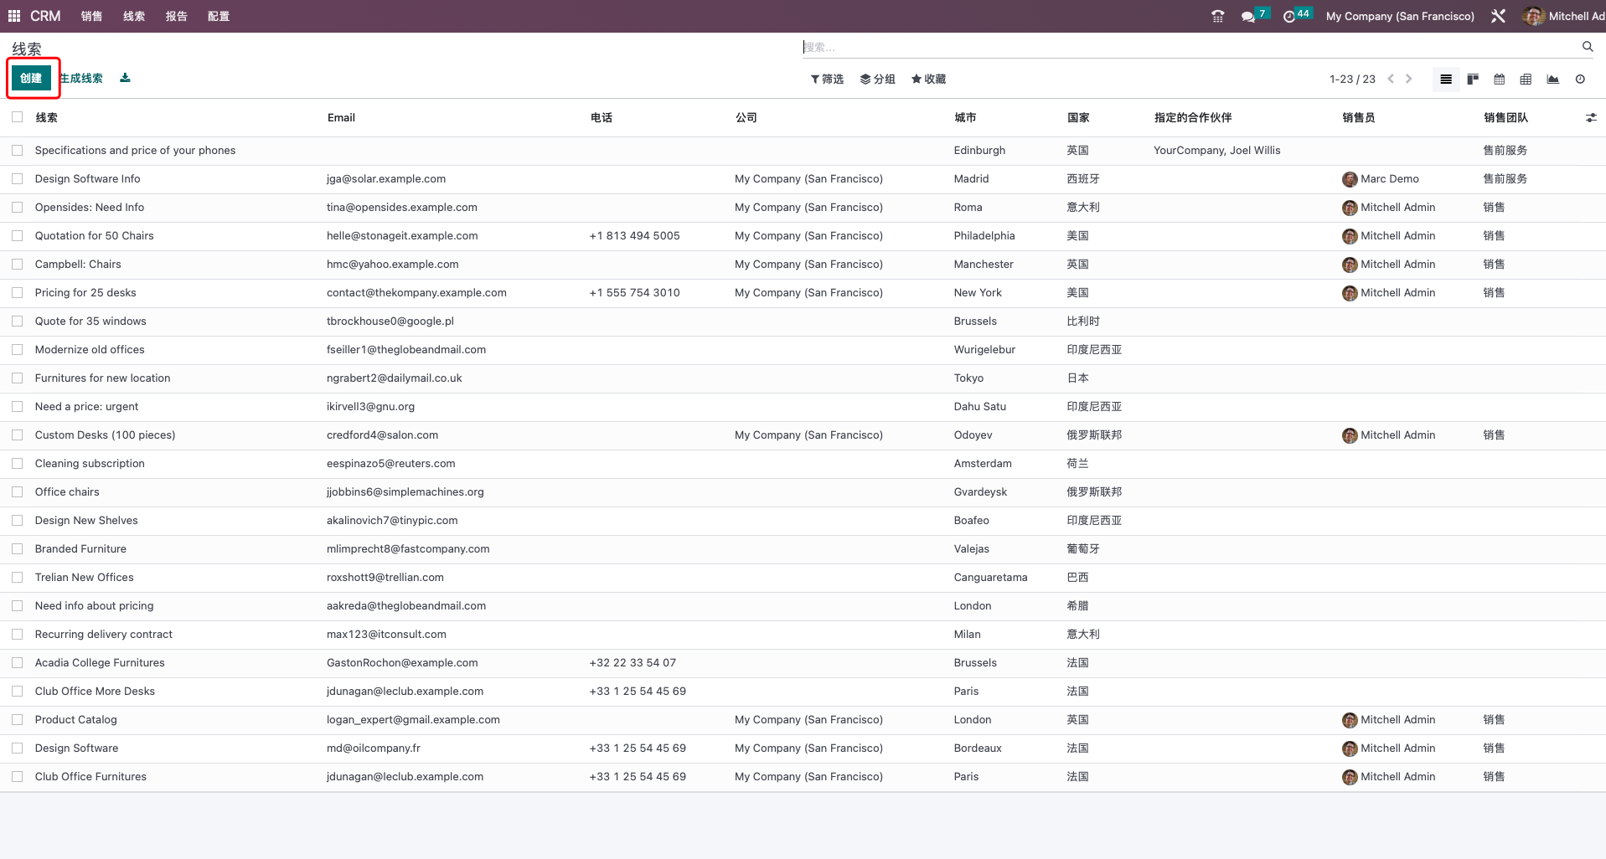Click email md@oilcompany.fr
Screen dimensions: 1606x859
(374, 748)
